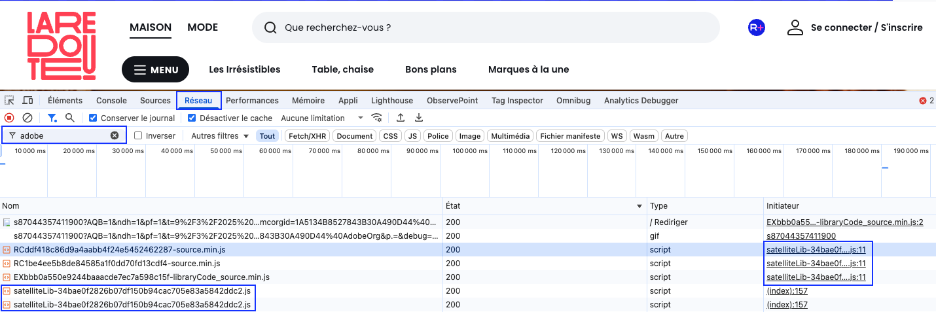The image size is (936, 312).
Task: Enable the Inverser checkbox
Action: (138, 136)
